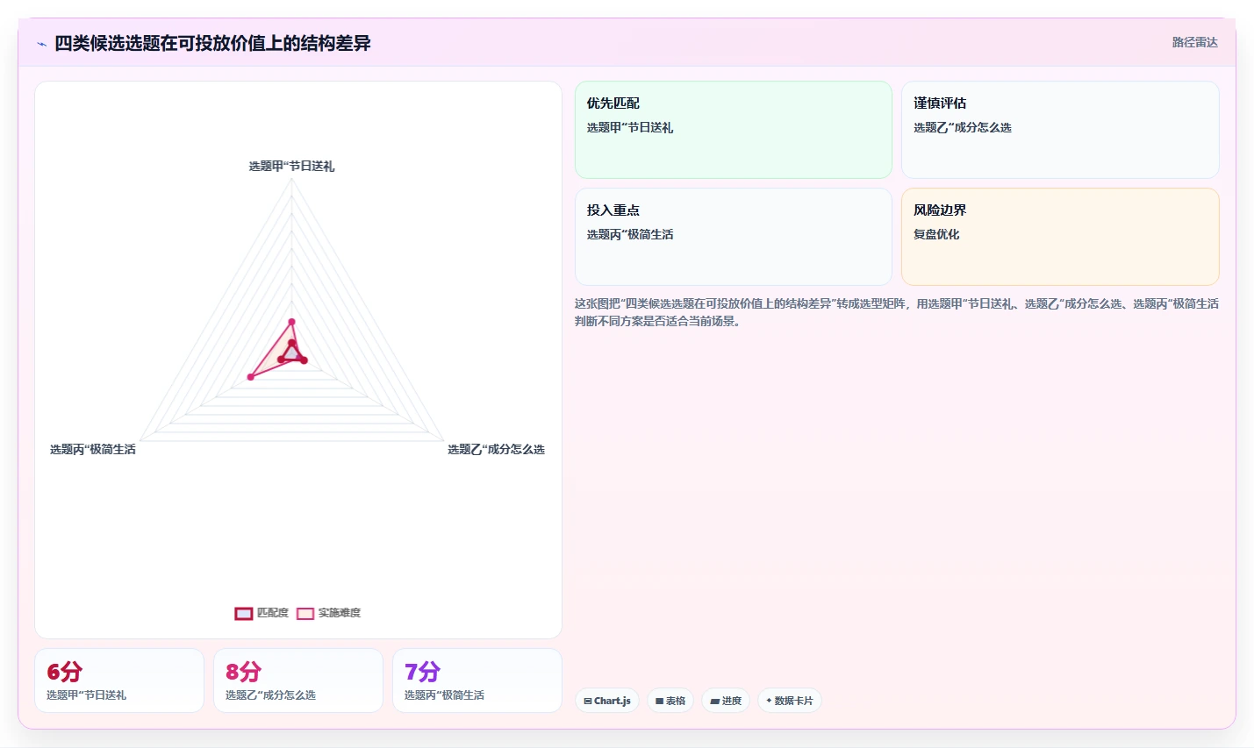Screen dimensions: 1254x748
Task: Click the 路径雷达 label in header
Action: tap(1195, 42)
